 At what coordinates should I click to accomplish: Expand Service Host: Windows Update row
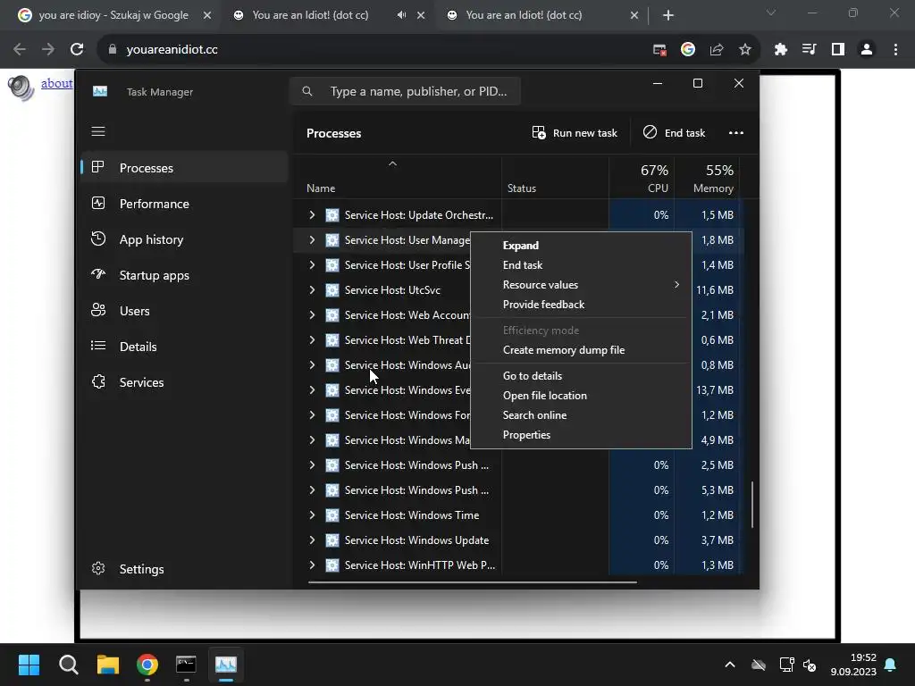click(x=312, y=540)
